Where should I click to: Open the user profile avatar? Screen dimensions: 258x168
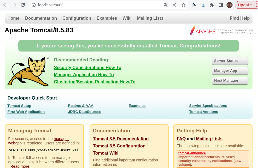coord(229,5)
